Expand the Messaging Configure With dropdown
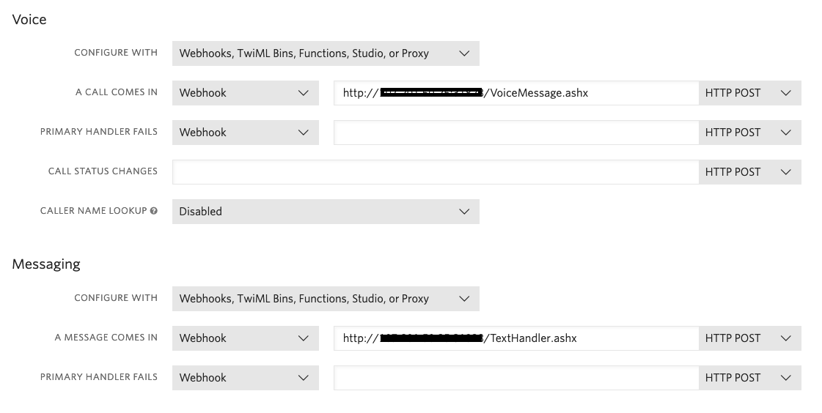The image size is (822, 413). tap(326, 299)
